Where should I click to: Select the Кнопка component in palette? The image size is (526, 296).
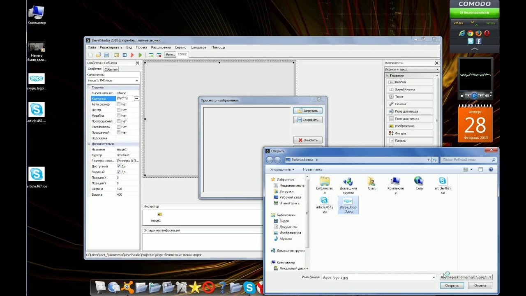pos(409,82)
